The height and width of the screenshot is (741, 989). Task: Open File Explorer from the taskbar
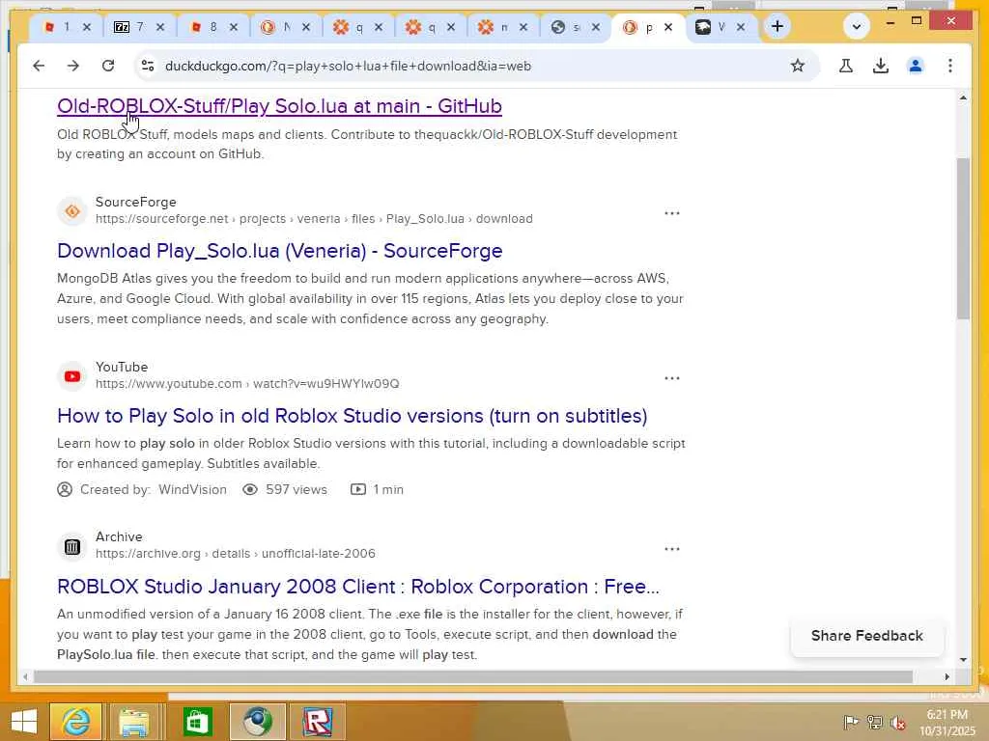click(134, 722)
